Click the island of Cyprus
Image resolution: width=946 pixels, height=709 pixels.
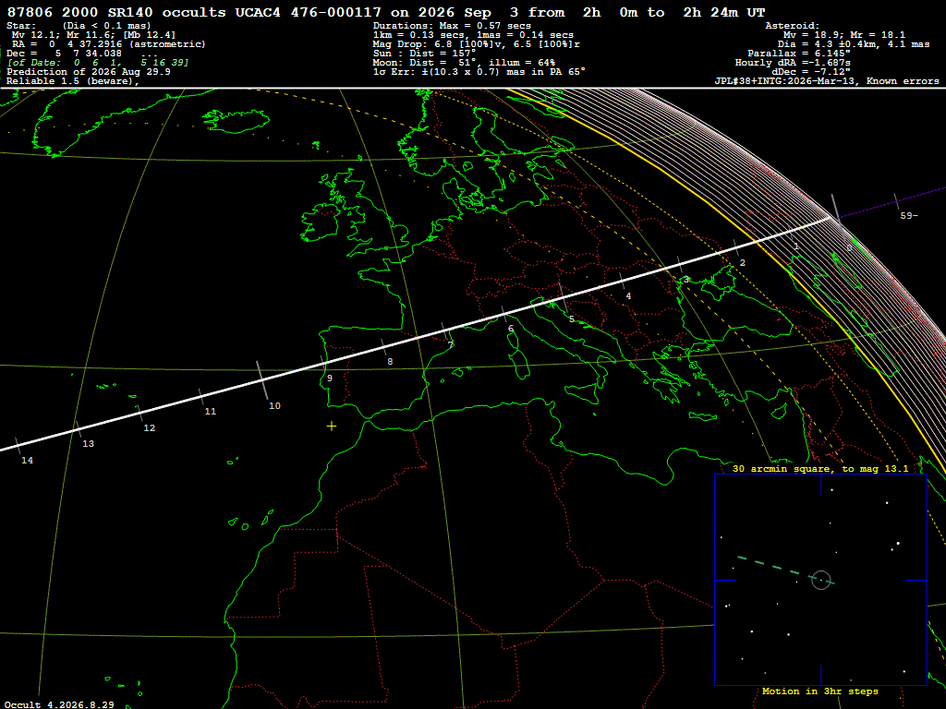tap(780, 411)
